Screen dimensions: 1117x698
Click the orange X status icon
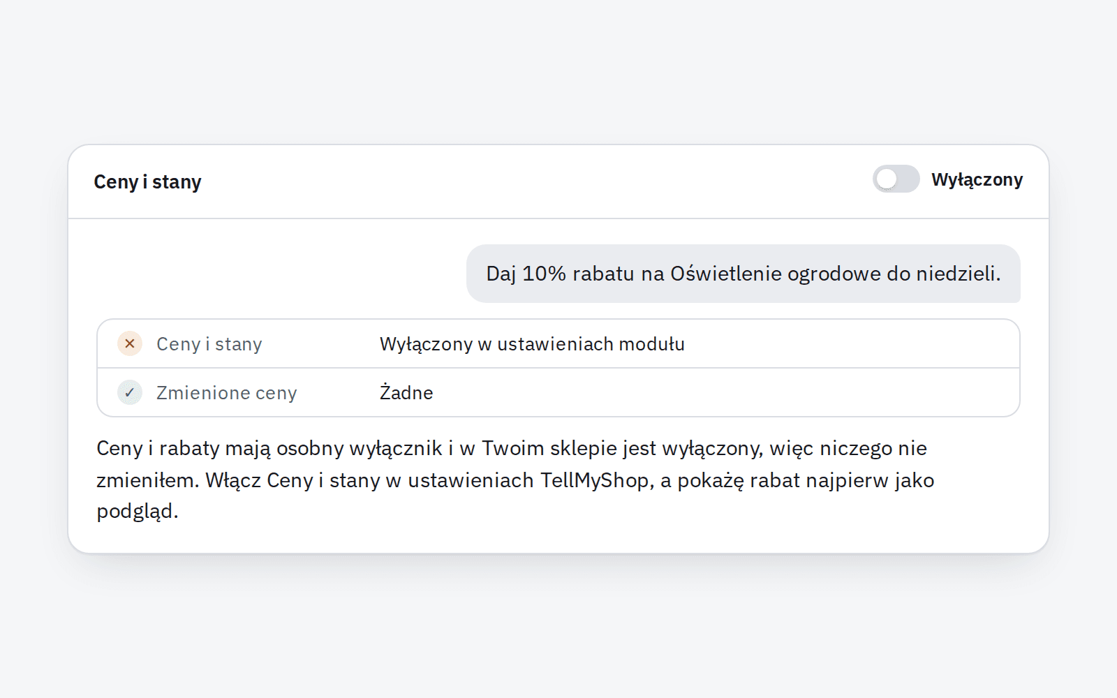coord(130,343)
